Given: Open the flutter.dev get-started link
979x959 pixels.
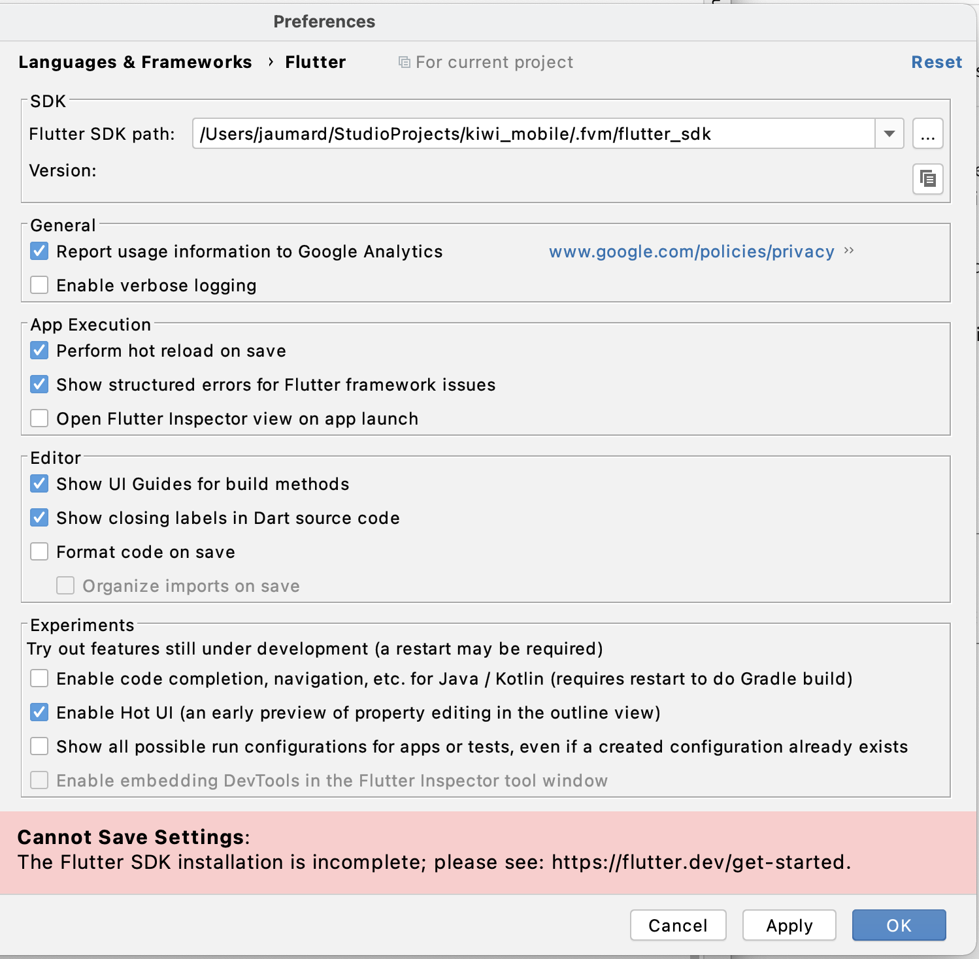Looking at the screenshot, I should [699, 862].
